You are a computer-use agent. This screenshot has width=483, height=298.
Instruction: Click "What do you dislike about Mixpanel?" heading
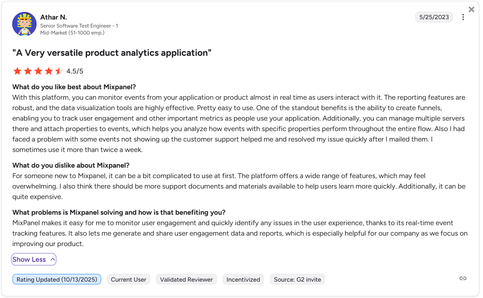click(71, 165)
